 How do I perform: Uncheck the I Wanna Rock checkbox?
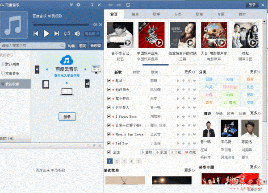(109, 116)
